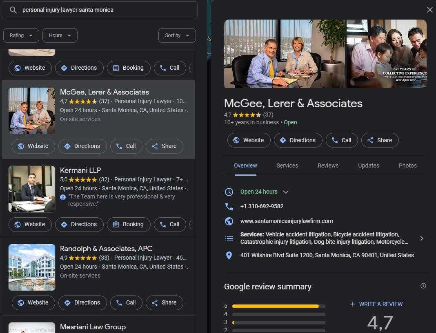Open Randolph & Associates, APC listing title
436x333 pixels.
[106, 249]
